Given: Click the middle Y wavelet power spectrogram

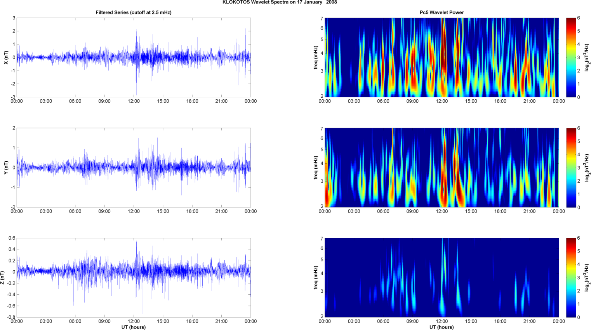Looking at the screenshot, I should [x=442, y=168].
